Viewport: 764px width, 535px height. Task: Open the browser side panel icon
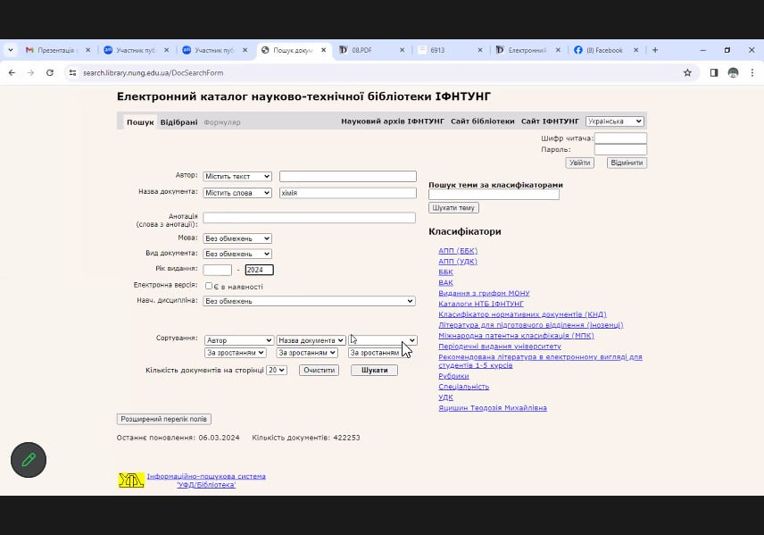714,72
